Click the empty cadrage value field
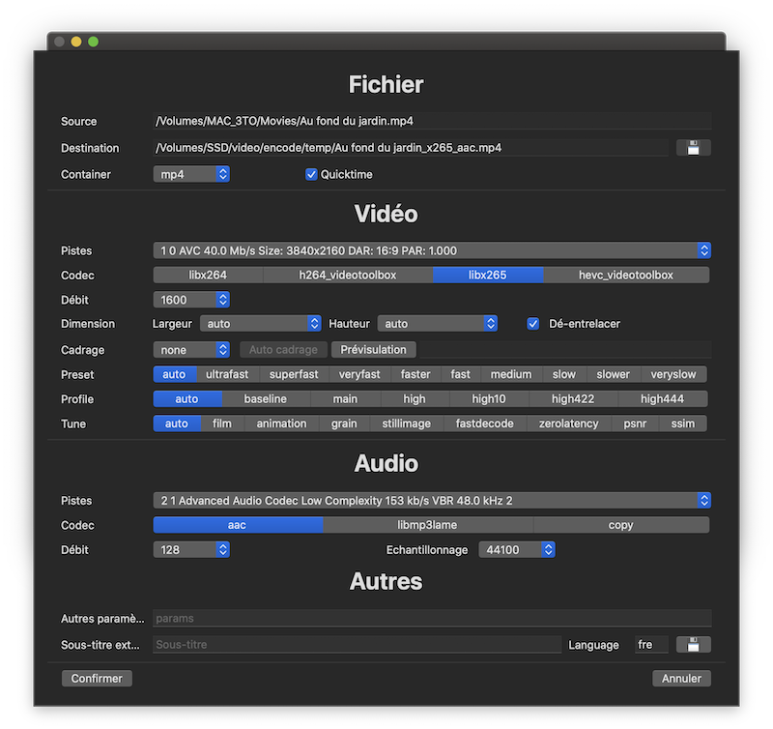This screenshot has height=729, width=773. [565, 350]
